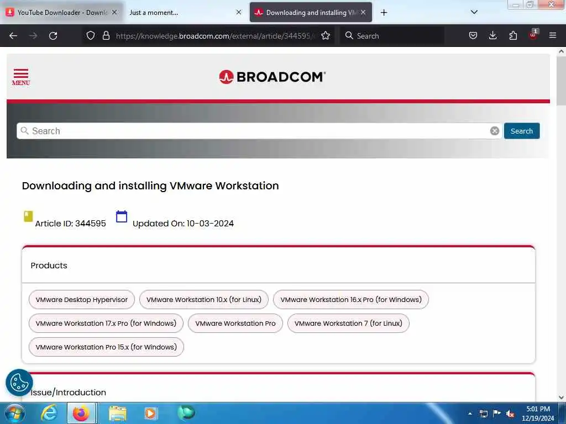The image size is (566, 424).
Task: Select VMware Workstation 10.x (for Linux) tag
Action: 204,300
